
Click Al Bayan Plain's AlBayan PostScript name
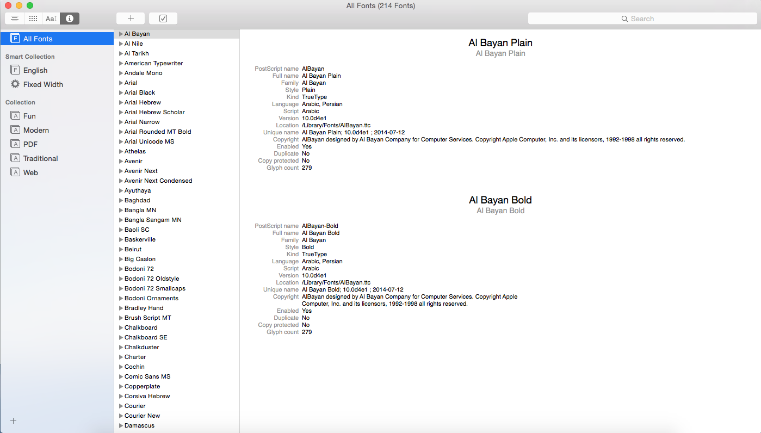313,69
